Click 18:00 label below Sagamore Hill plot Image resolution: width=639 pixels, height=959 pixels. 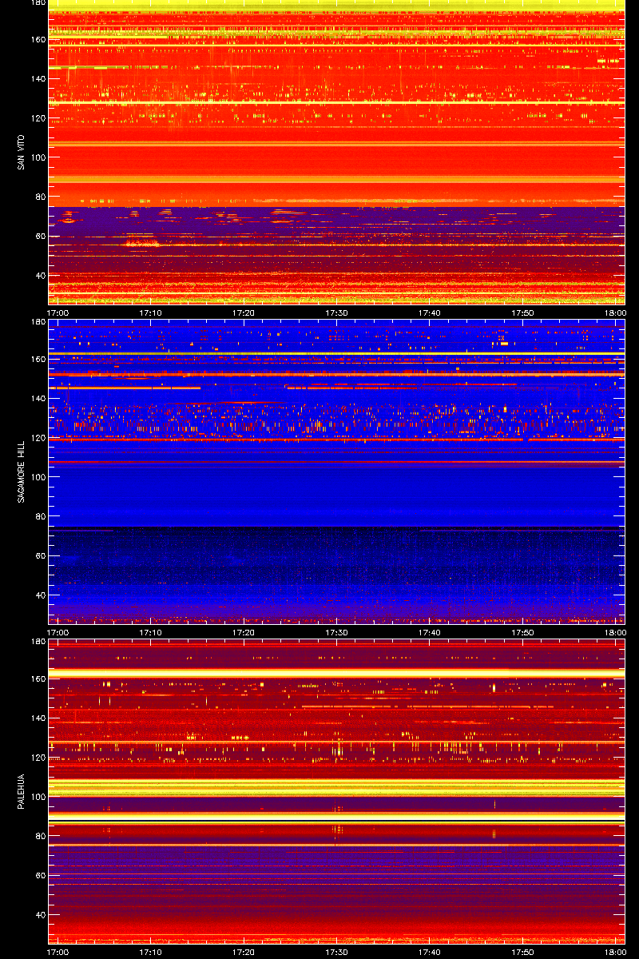tap(614, 633)
